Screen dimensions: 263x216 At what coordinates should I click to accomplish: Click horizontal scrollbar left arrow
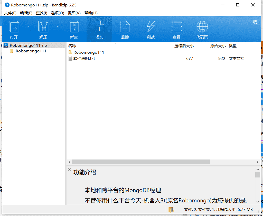[x=69, y=162]
